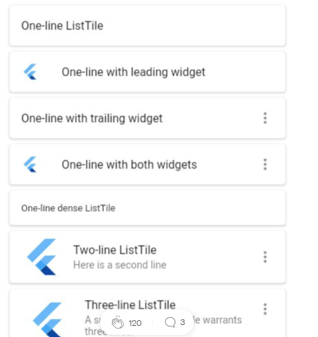Select One-line with leading widget text
Screen dimensions: 318x337
coord(133,72)
